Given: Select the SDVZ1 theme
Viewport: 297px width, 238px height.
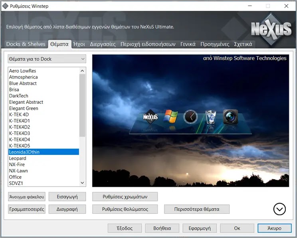Looking at the screenshot, I should (44, 183).
